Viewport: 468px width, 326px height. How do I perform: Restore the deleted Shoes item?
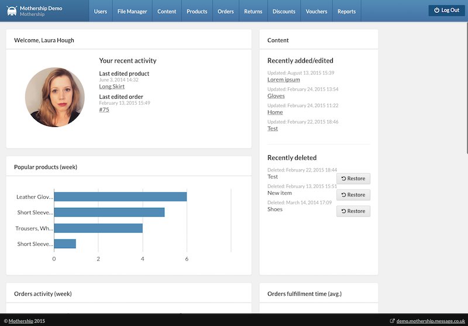pyautogui.click(x=353, y=211)
